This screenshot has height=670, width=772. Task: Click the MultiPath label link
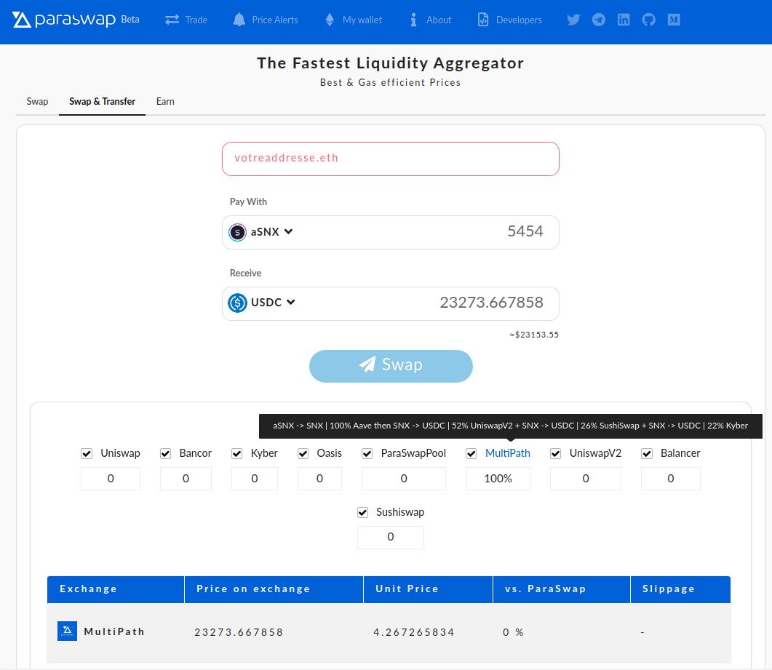tap(508, 453)
